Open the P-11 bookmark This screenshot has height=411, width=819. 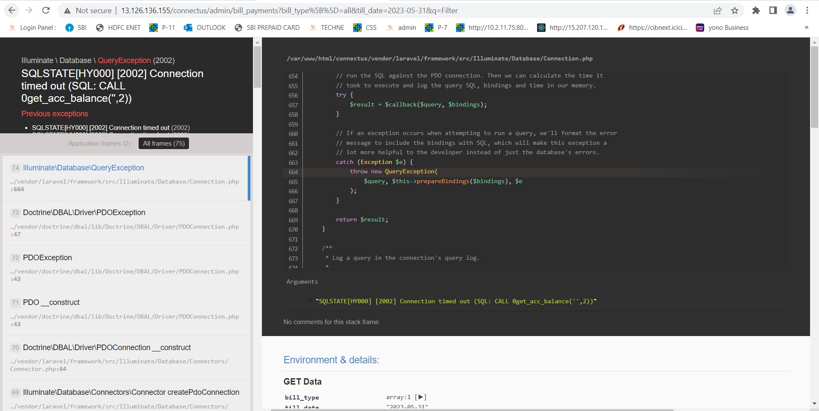(162, 28)
